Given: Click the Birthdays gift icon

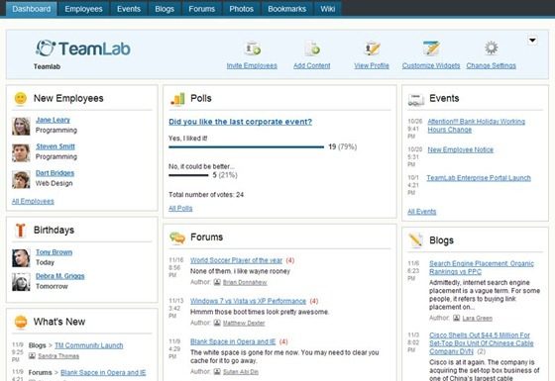Looking at the screenshot, I should click(21, 230).
